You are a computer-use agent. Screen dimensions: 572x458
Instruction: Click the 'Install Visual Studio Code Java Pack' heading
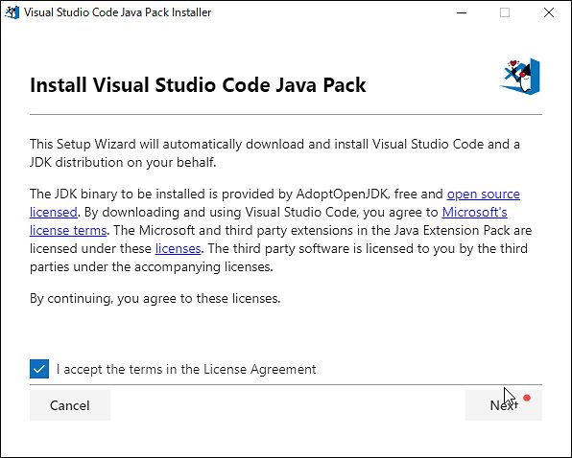click(x=198, y=85)
